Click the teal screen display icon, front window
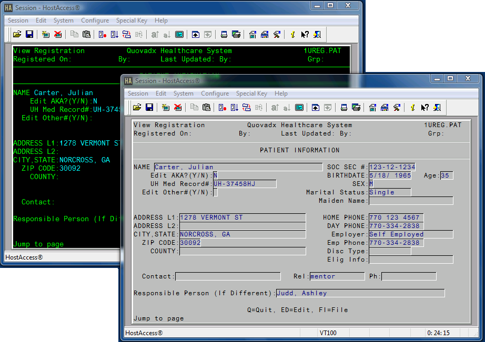This screenshot has width=485, height=342. tap(299, 108)
